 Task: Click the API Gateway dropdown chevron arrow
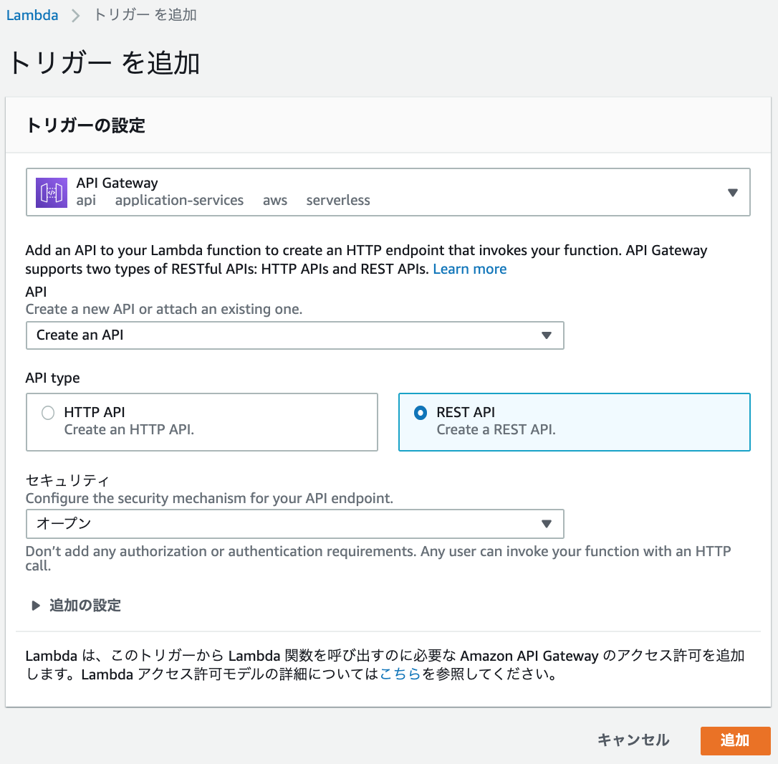tap(733, 191)
